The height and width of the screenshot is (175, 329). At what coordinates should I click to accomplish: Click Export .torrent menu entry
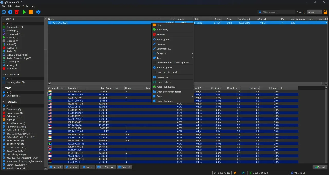pyautogui.click(x=172, y=101)
